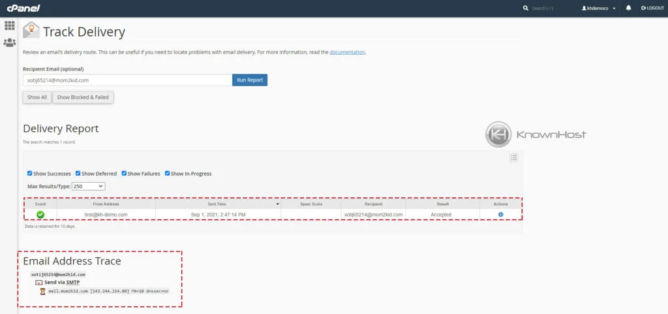Screen dimensions: 668x314
Task: Click the From Address column header
Action: 106,204
